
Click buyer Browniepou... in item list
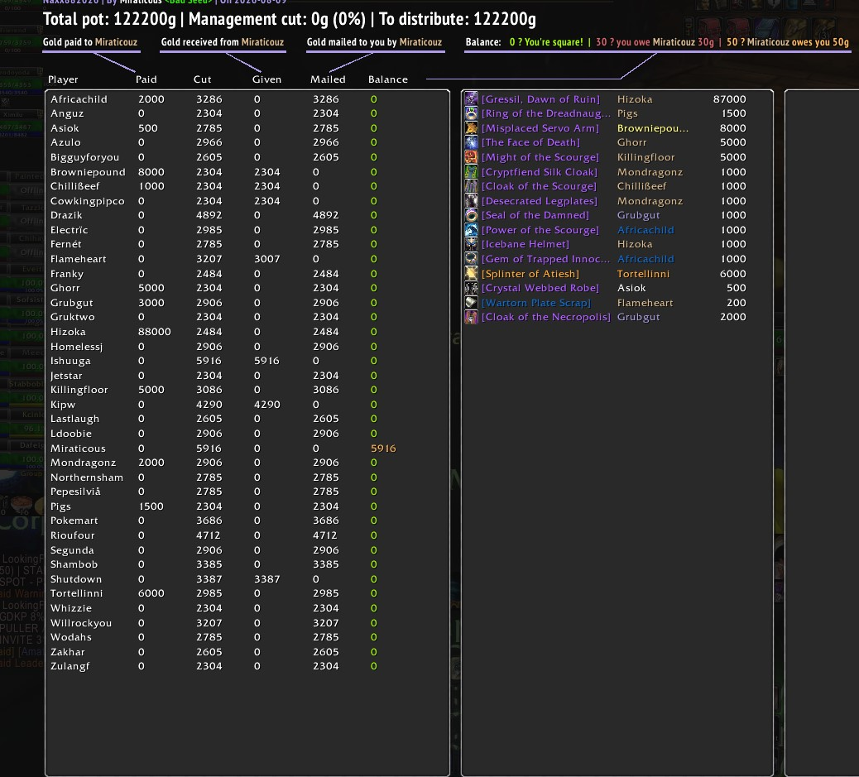tap(653, 128)
